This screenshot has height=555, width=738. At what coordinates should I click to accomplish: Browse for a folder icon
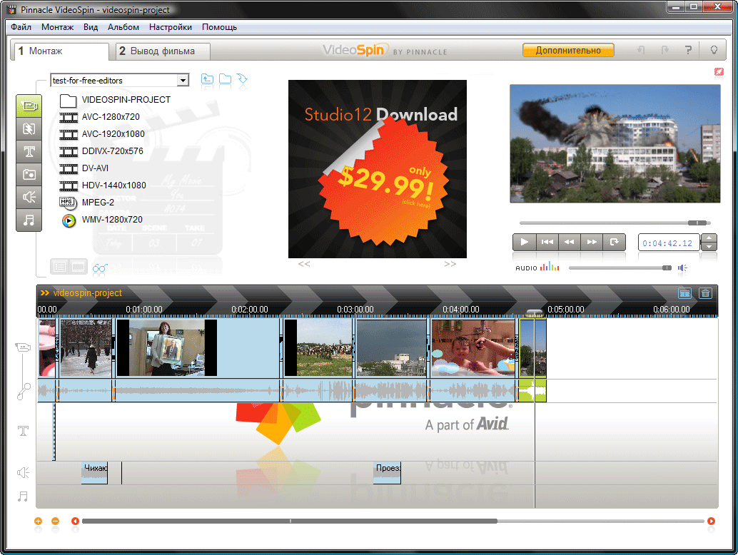pos(225,78)
